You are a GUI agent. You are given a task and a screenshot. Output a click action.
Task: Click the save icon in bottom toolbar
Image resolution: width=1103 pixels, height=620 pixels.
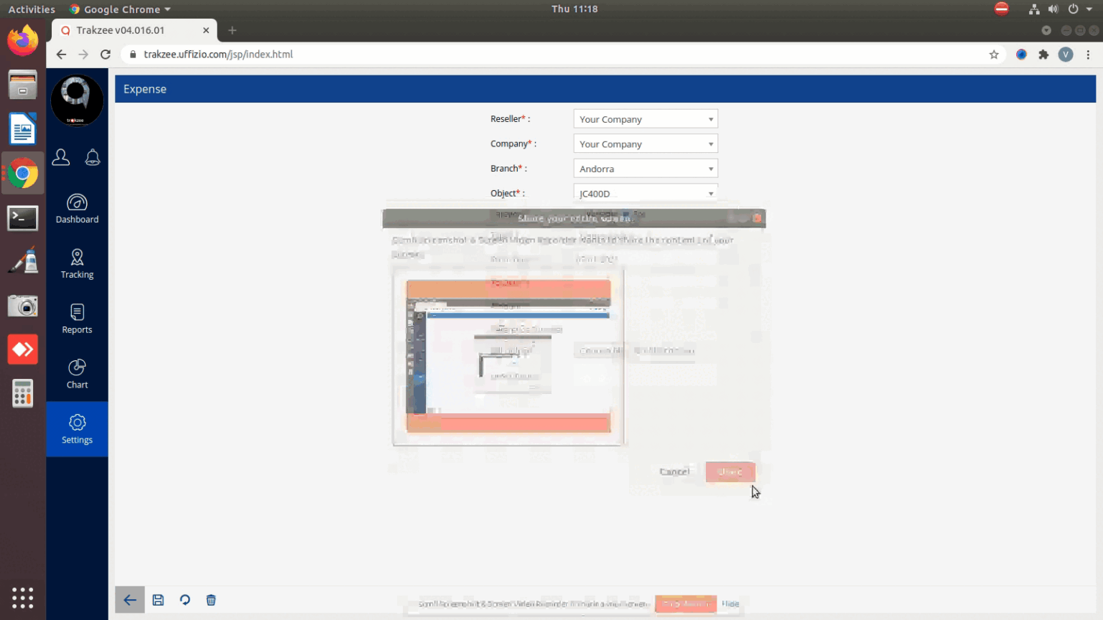click(x=158, y=600)
